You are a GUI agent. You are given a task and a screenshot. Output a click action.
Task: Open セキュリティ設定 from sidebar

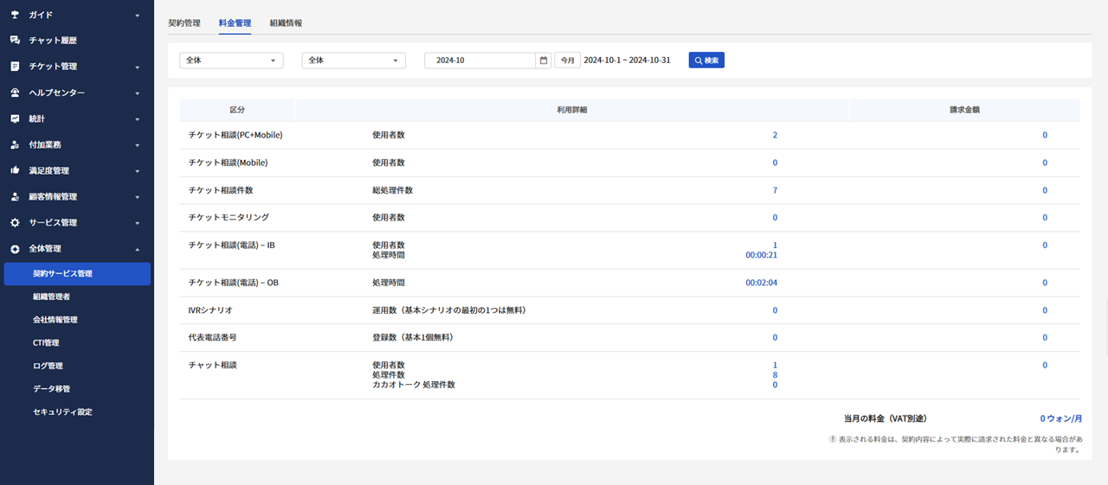[x=62, y=412]
